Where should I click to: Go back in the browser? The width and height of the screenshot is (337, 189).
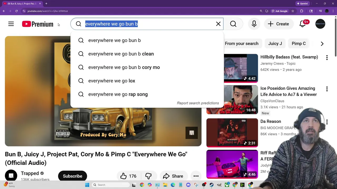[4, 11]
